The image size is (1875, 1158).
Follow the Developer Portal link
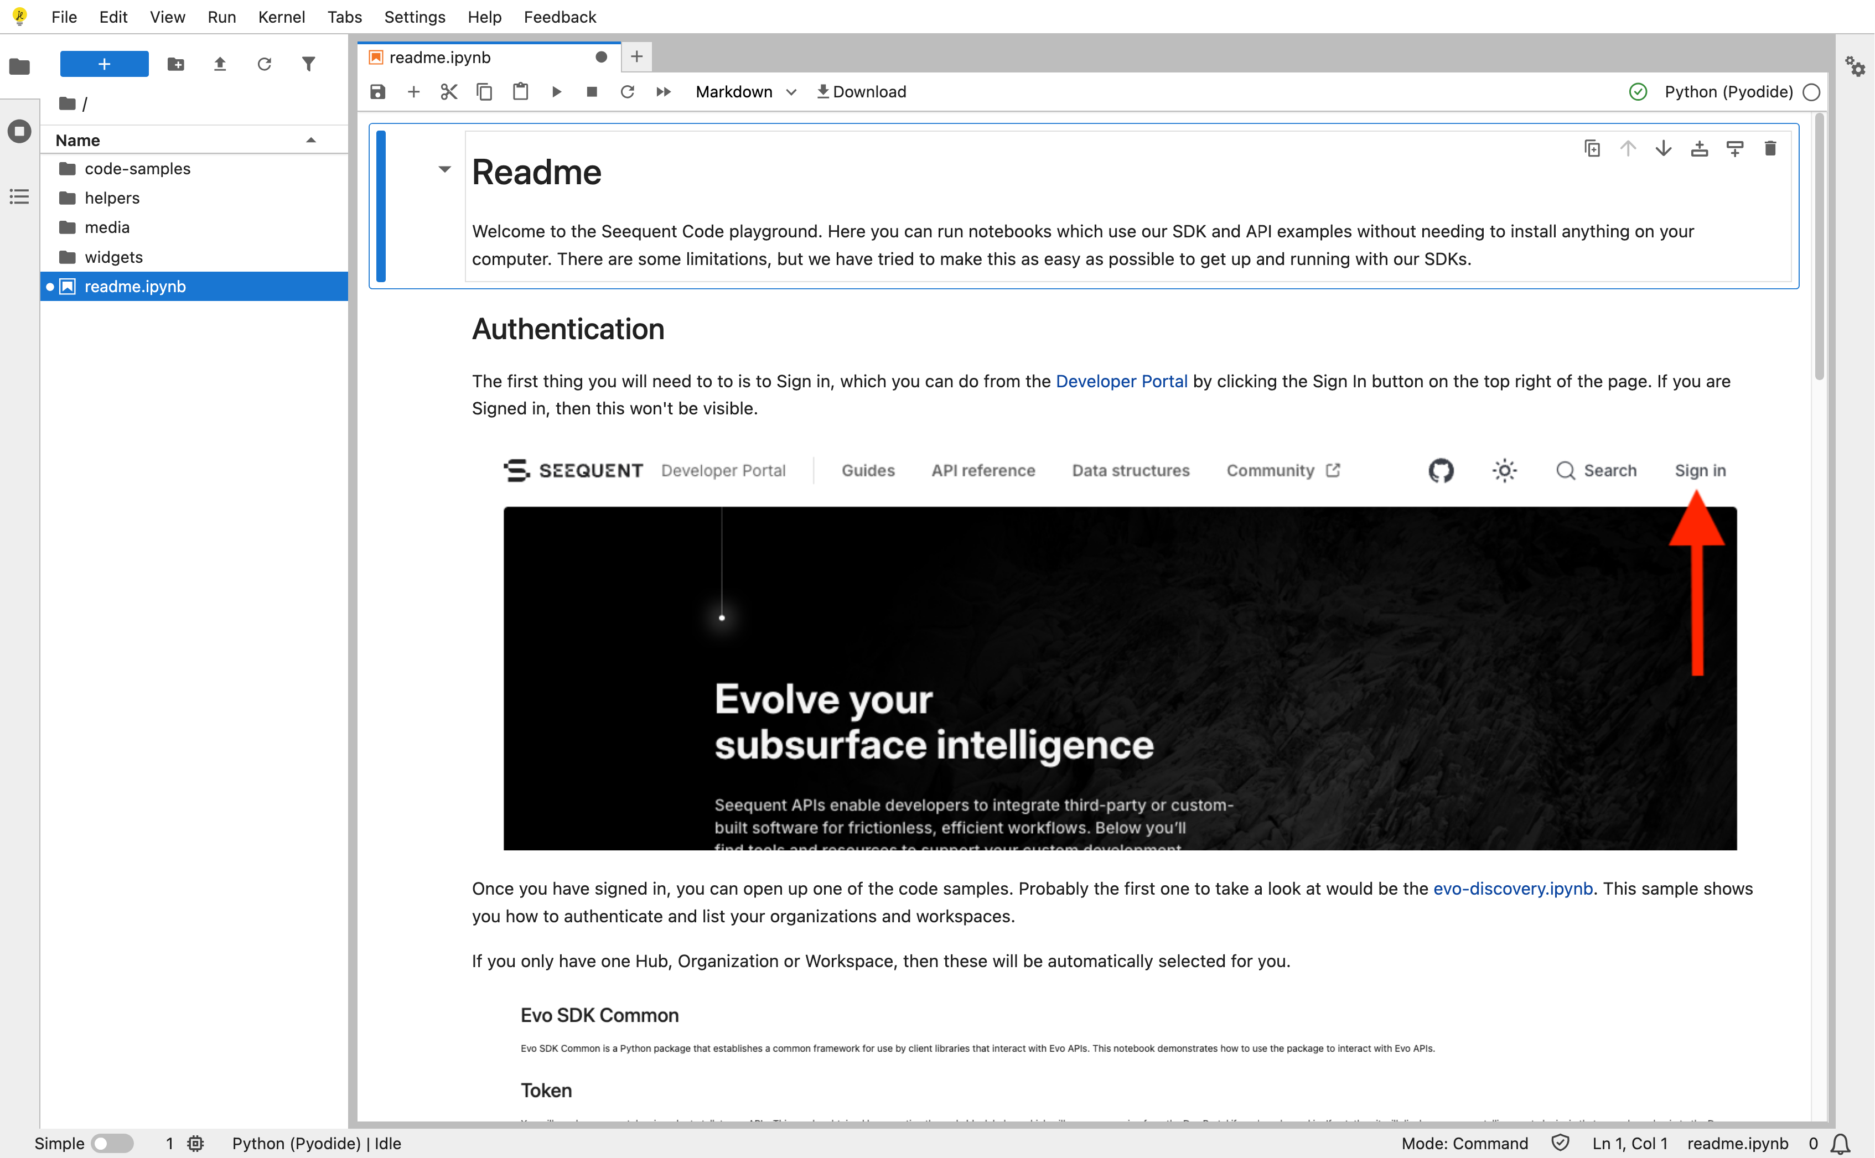[x=1121, y=381]
